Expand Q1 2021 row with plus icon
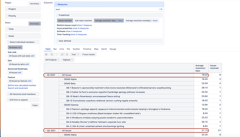The height and width of the screenshot is (137, 240). coord(46,75)
